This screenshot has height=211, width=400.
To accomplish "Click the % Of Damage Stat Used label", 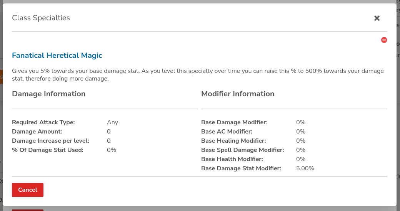I will tap(48, 150).
